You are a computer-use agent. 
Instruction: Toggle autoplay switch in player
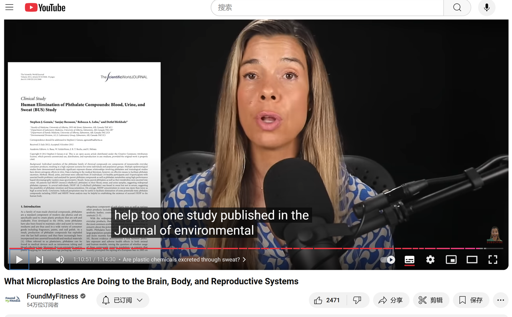[x=388, y=260]
